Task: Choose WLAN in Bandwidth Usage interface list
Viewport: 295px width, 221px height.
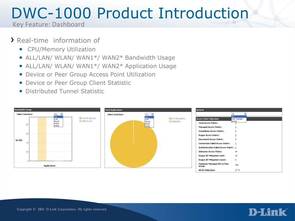Action: [x=58, y=121]
